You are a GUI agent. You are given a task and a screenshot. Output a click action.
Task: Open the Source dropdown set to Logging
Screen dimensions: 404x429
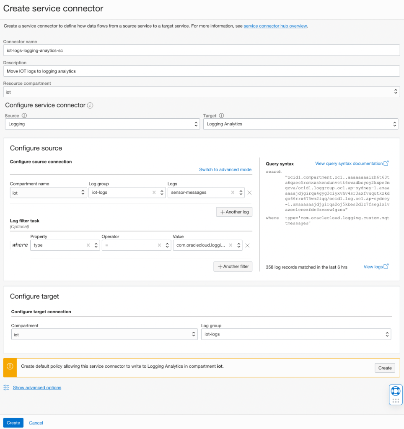(x=102, y=124)
